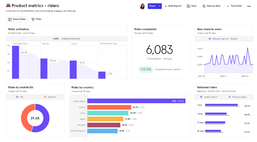Click the 6,083 rides completed number
Viewport: 257px width, 142px height.
point(159,49)
